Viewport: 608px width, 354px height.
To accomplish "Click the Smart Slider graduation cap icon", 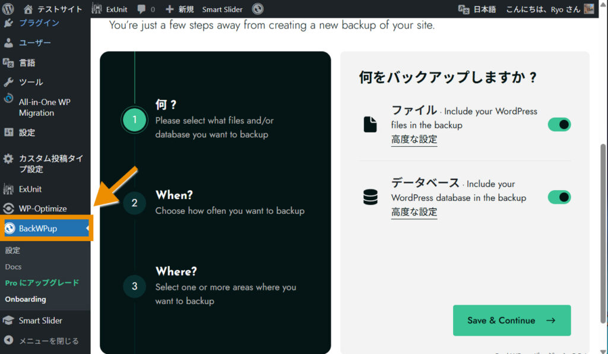I will pos(8,321).
